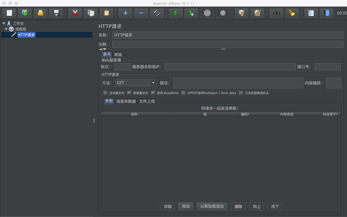Screen dimensions: 347x217
Task: Click the Toggle enable/disable icon
Action: coord(157,13)
